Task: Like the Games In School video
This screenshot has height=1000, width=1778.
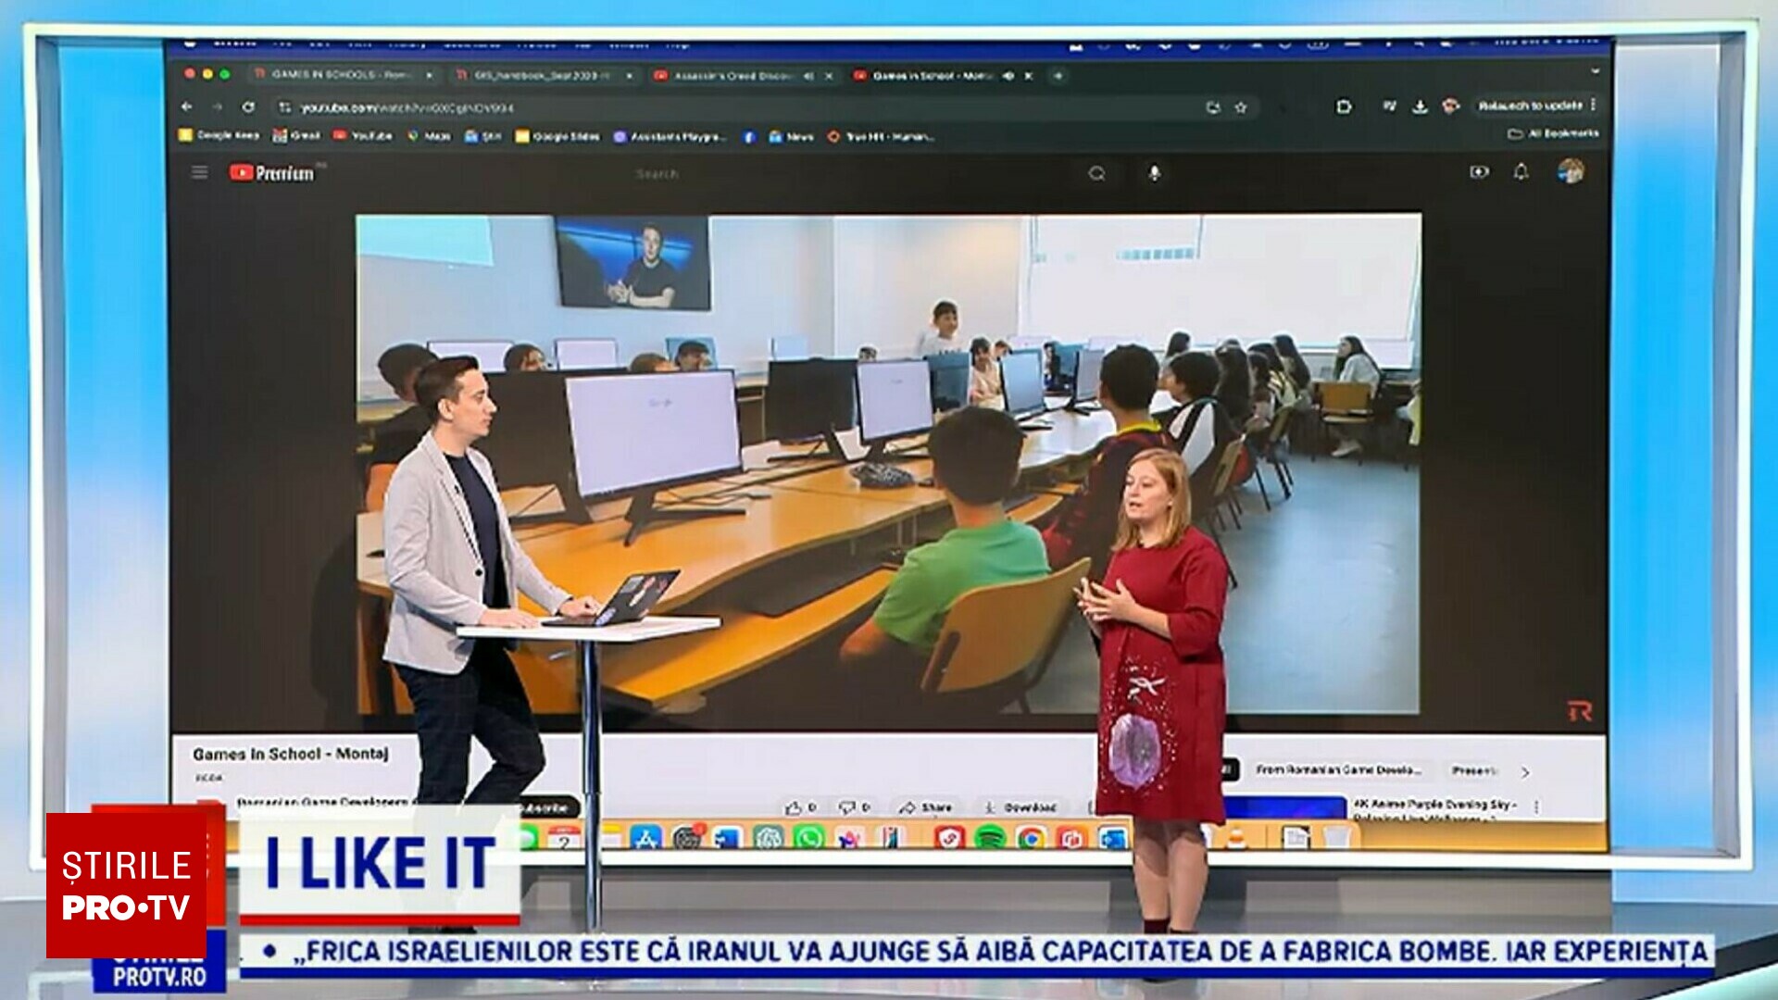Action: click(x=801, y=807)
